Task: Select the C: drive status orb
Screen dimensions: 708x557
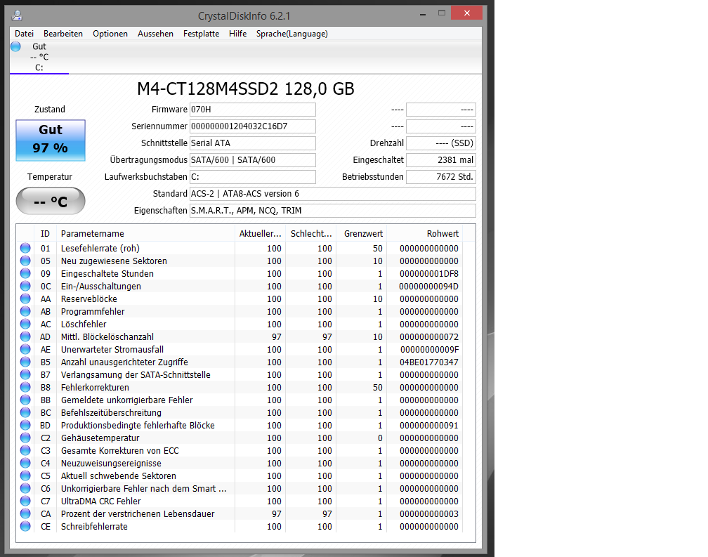Action: (15, 46)
